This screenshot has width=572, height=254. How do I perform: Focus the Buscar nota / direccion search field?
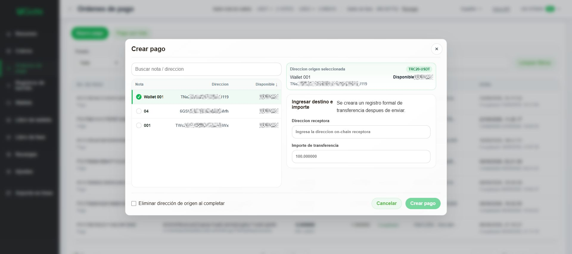[206, 69]
